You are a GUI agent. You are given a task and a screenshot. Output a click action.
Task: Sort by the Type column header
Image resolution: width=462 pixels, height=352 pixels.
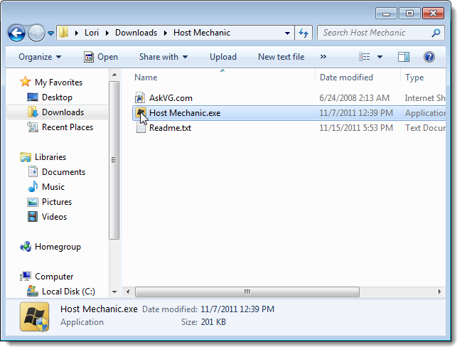(414, 78)
